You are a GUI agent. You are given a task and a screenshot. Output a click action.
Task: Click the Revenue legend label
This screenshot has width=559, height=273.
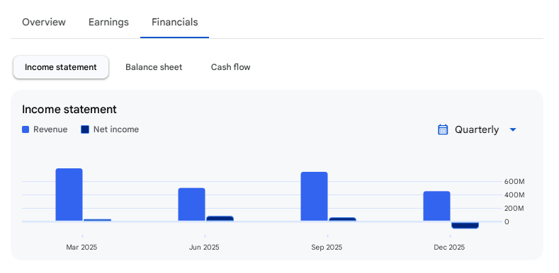(x=50, y=129)
